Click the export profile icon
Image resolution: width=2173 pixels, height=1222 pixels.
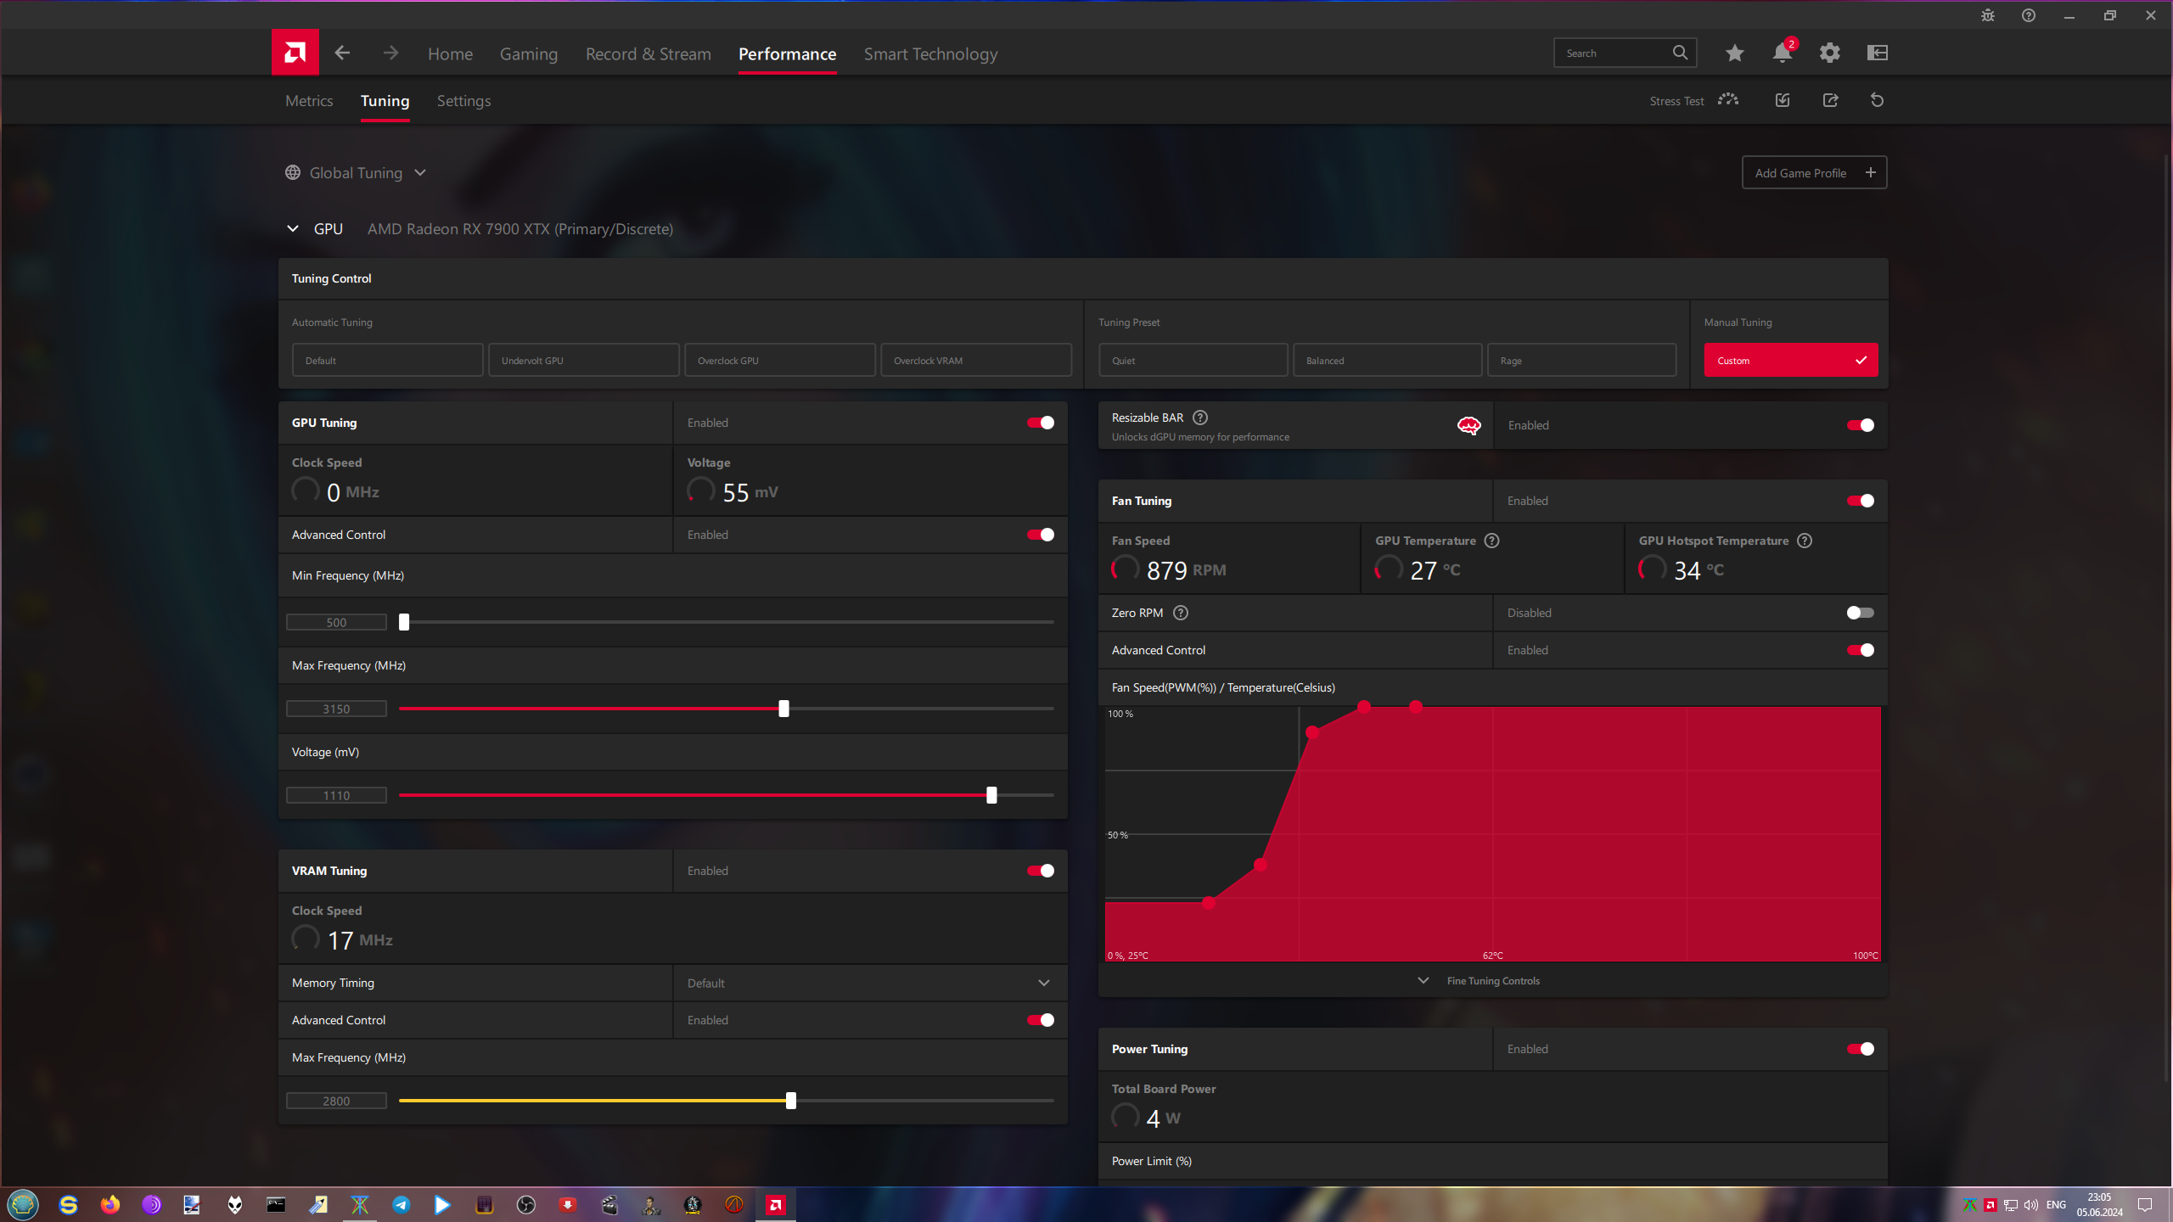coord(1830,100)
